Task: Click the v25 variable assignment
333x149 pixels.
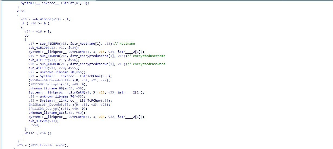Action: point(20,145)
